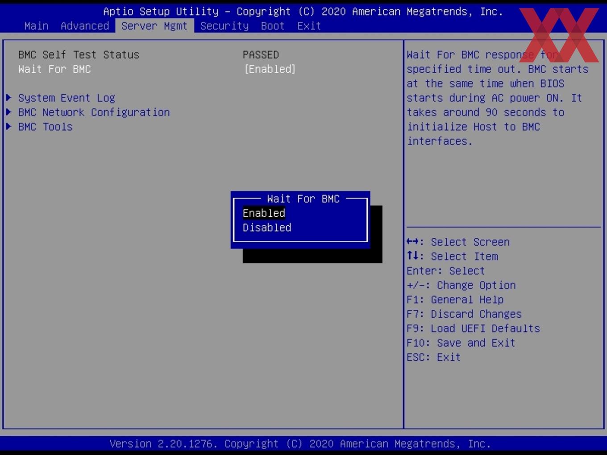Click the BMC Self Test Status label

click(79, 55)
